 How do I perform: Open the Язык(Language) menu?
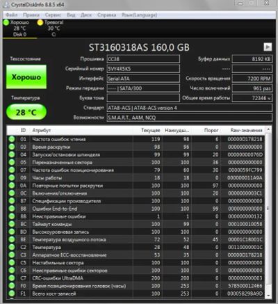tap(140, 15)
